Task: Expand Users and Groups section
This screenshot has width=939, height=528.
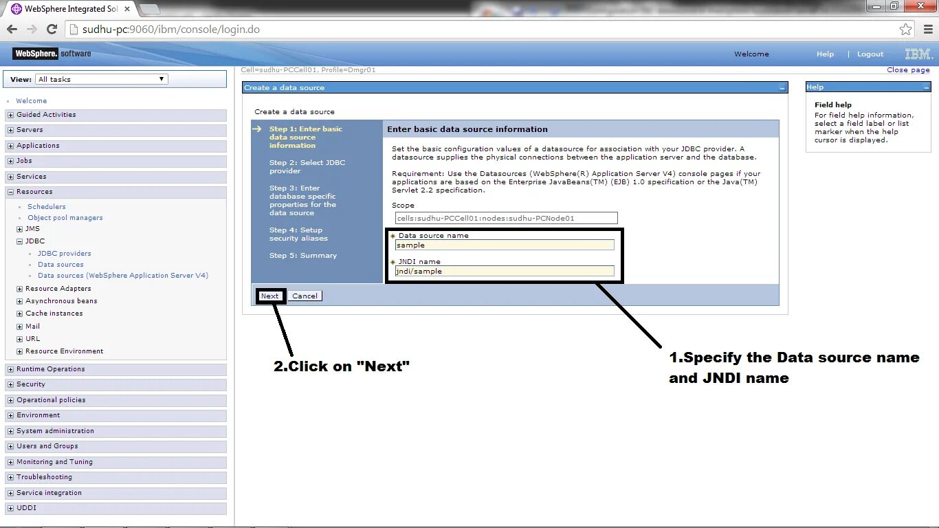Action: click(10, 446)
